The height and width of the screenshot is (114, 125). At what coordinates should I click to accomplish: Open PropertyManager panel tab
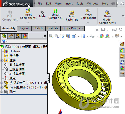coord(11,36)
